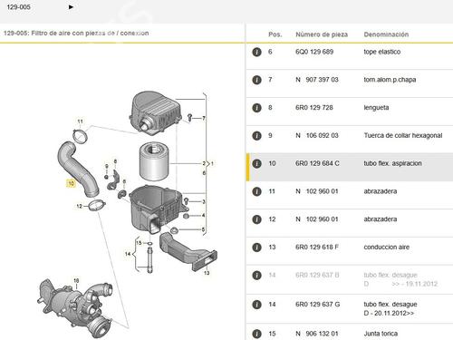This screenshot has width=453, height=340.
Task: Open info icon for 6R0 129 637 G
Action: 256,305
